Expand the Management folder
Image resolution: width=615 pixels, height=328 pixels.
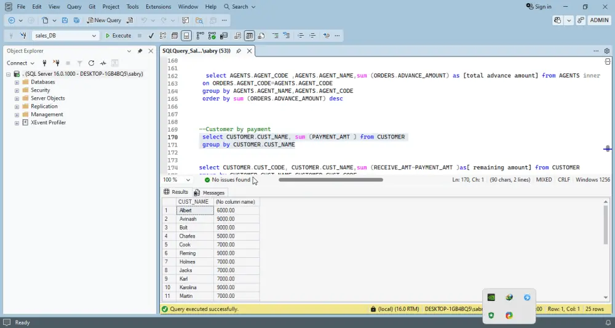tap(17, 115)
